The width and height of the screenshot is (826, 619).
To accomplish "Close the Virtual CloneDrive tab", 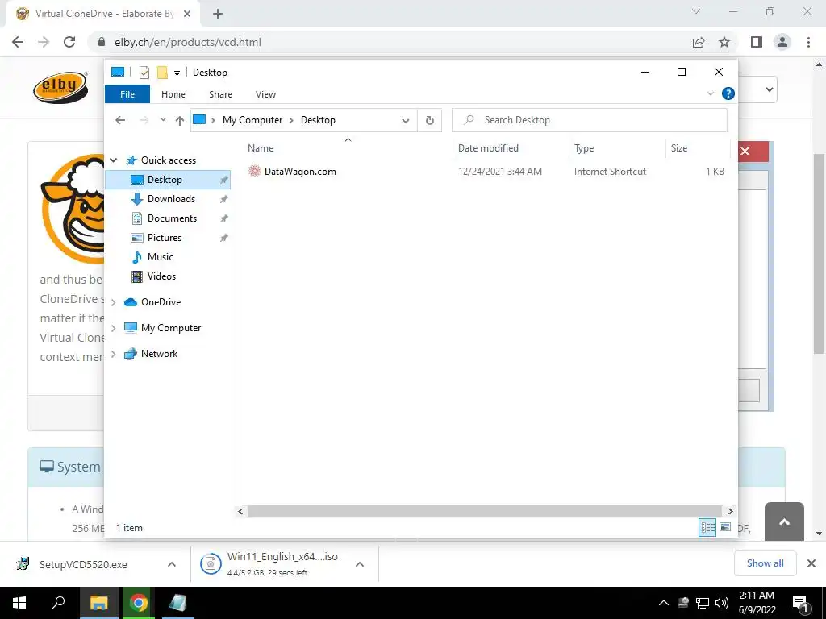I will (x=187, y=14).
